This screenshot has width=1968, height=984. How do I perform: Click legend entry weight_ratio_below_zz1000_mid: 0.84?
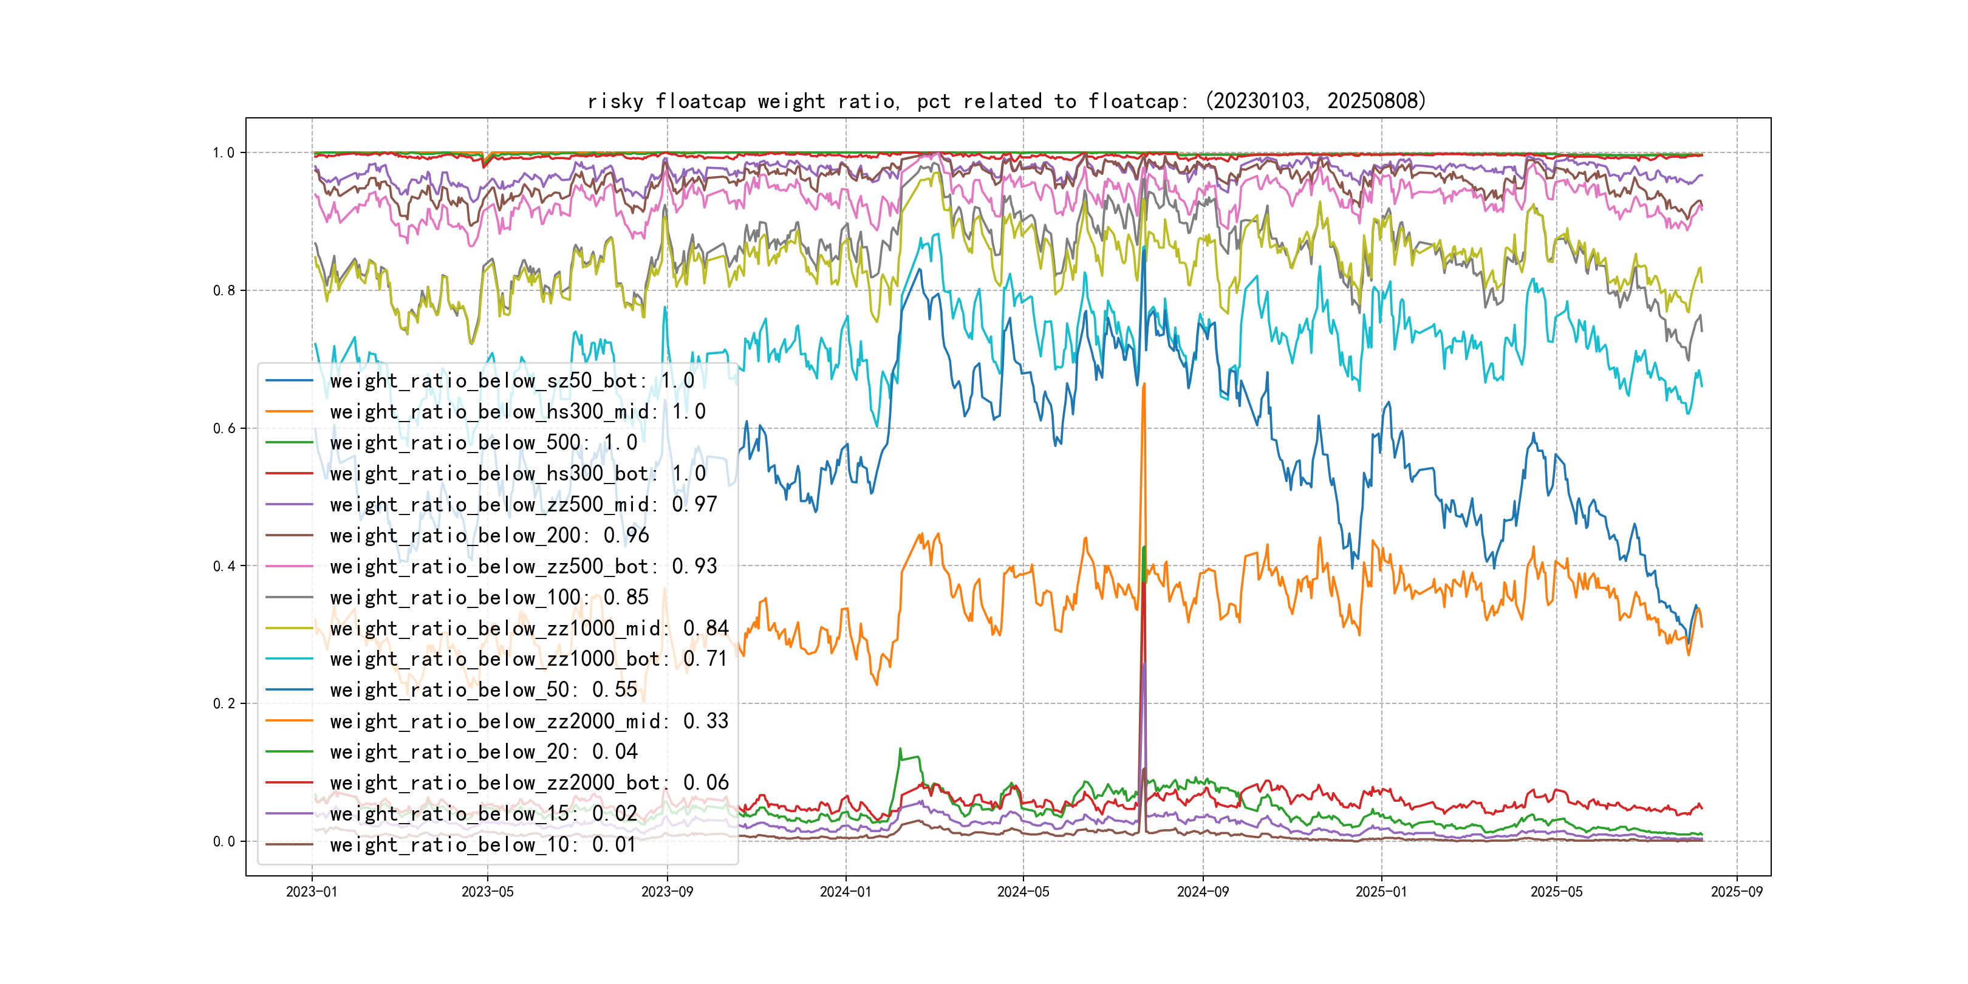coord(528,628)
